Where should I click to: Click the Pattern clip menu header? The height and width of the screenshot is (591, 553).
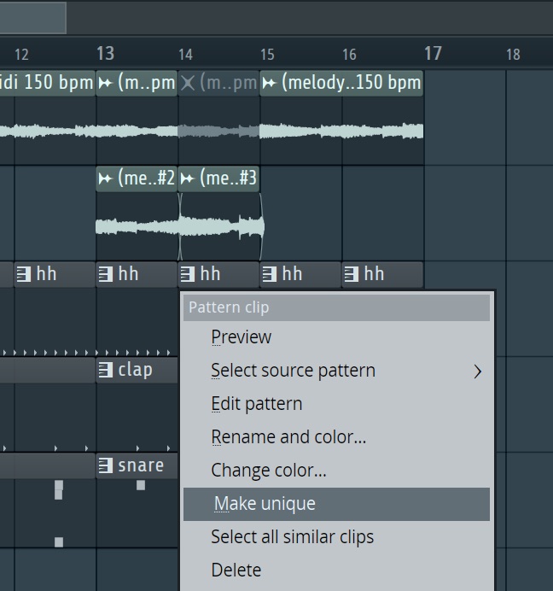click(336, 307)
